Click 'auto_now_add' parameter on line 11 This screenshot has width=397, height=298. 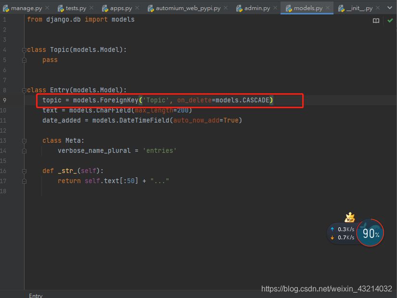click(196, 121)
